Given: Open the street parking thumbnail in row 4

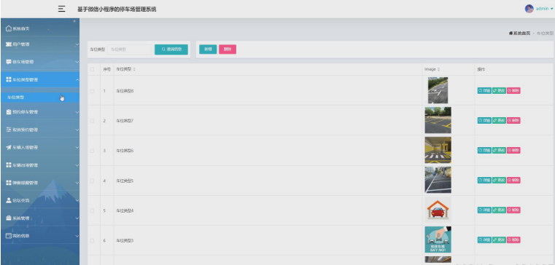Looking at the screenshot, I should (x=438, y=180).
